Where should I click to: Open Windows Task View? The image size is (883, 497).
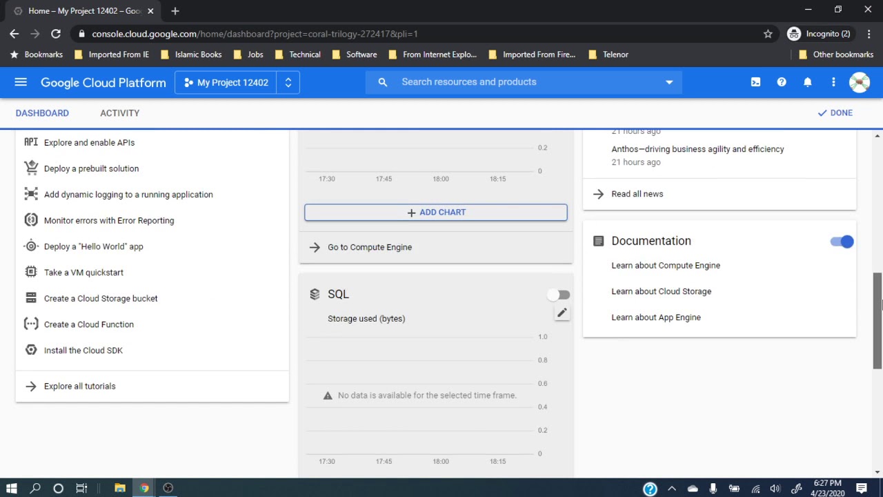[x=81, y=488]
